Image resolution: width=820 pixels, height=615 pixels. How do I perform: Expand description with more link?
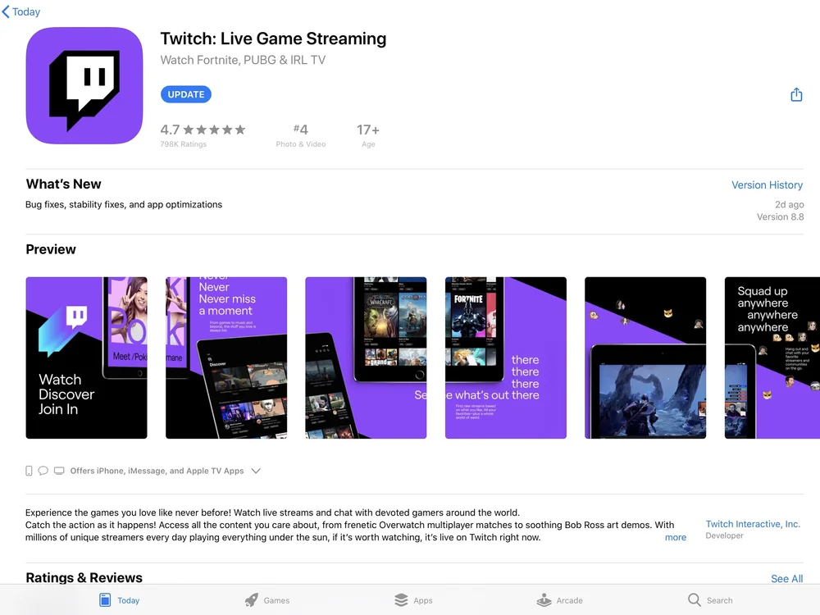[x=676, y=537]
